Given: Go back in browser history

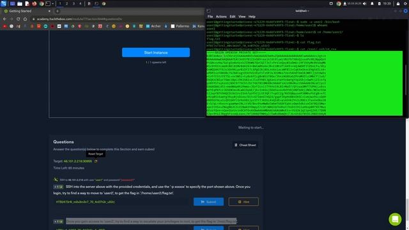Looking at the screenshot, I should 4,19.
